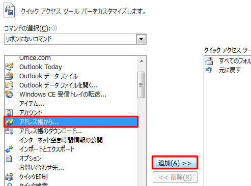The height and width of the screenshot is (186, 251).
Task: Select クイック印刷 in the list
Action: (x=71, y=177)
